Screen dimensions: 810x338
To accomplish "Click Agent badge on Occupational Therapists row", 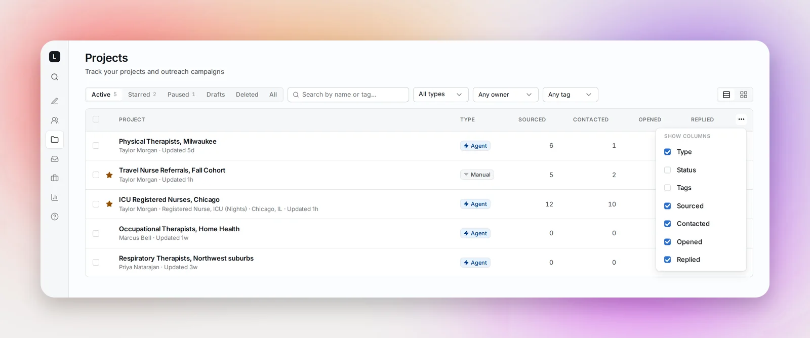I will tap(475, 233).
